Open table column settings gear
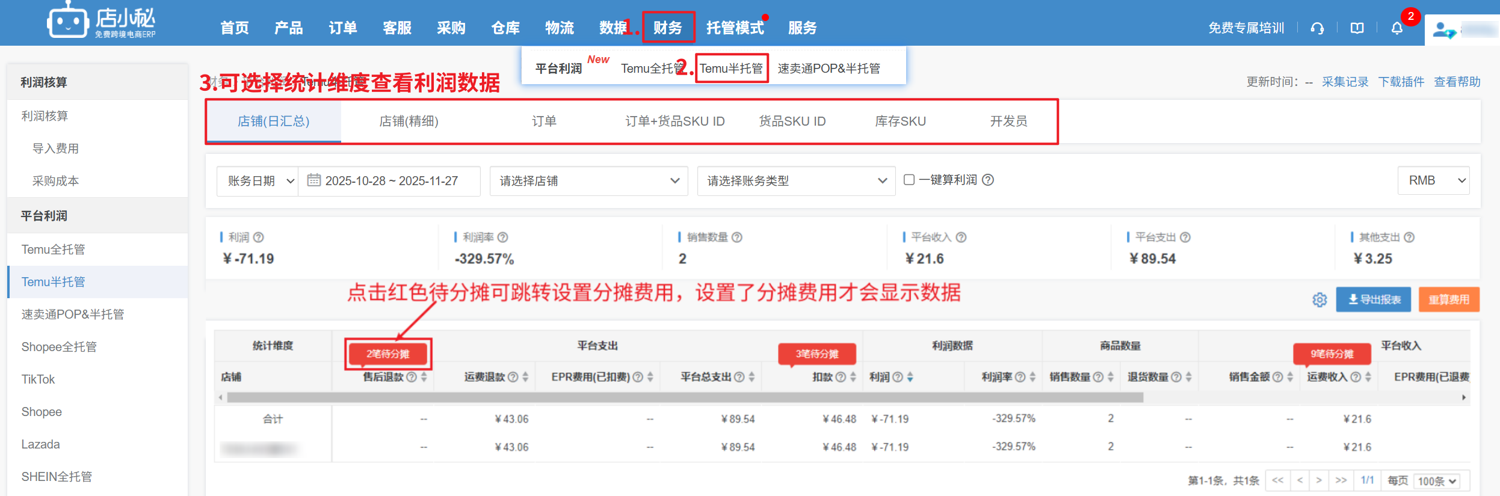This screenshot has height=496, width=1500. click(x=1319, y=299)
